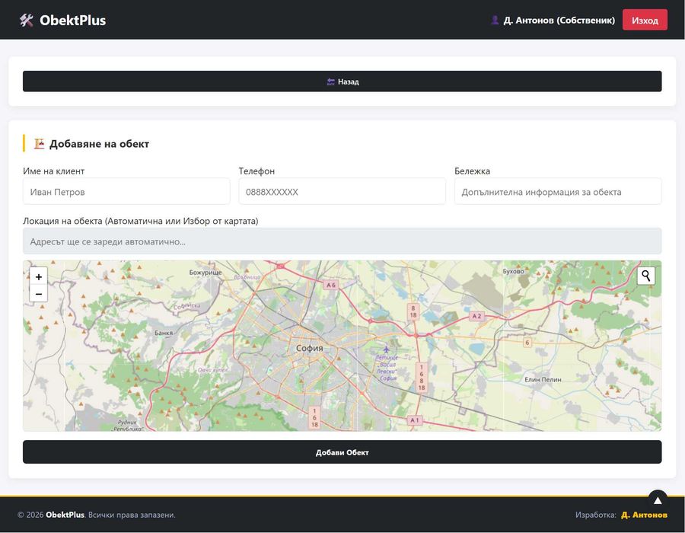Click the auto-loaded address field
The height and width of the screenshot is (533, 685).
[x=342, y=241]
